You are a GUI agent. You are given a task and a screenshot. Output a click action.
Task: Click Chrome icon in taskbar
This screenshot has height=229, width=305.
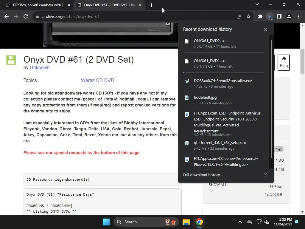[199, 222]
